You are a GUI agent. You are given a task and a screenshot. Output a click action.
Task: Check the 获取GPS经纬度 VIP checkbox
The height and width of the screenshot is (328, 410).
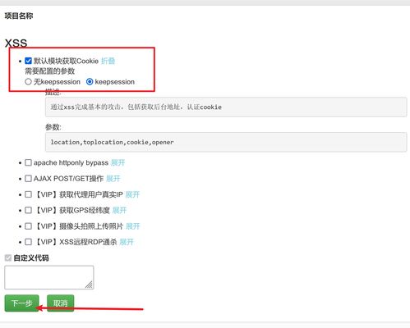tap(28, 210)
